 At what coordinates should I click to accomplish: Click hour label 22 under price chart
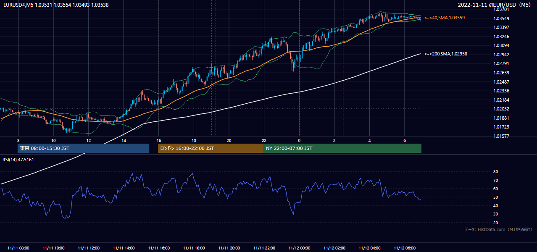tap(264, 140)
